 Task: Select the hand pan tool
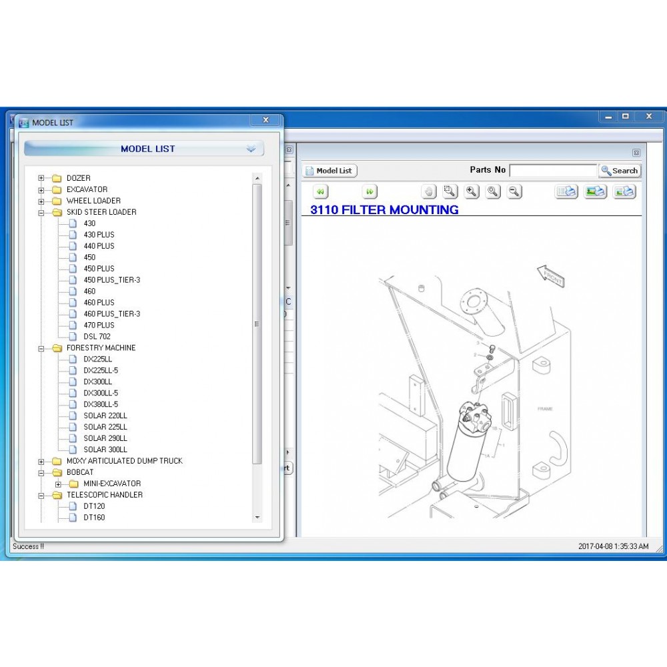pyautogui.click(x=429, y=192)
